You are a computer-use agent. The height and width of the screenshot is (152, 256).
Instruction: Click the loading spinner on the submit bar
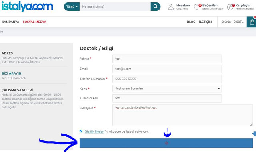pos(166,143)
